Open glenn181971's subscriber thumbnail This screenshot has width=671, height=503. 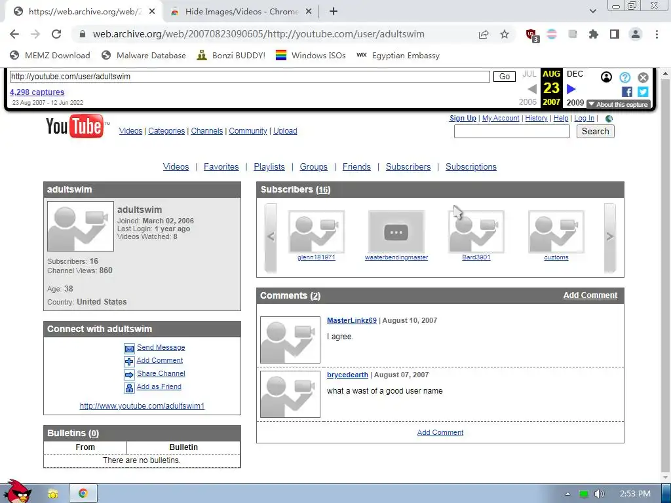point(316,232)
